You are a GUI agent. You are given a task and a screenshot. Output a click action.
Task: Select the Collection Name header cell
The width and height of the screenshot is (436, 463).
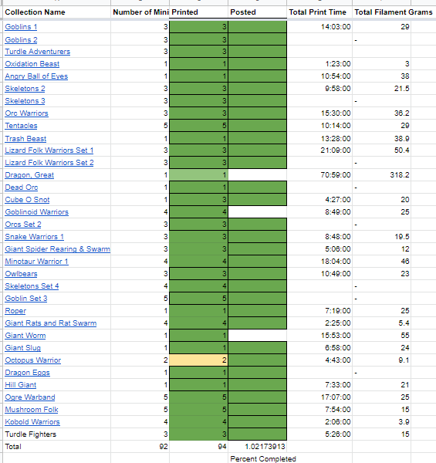click(57, 12)
